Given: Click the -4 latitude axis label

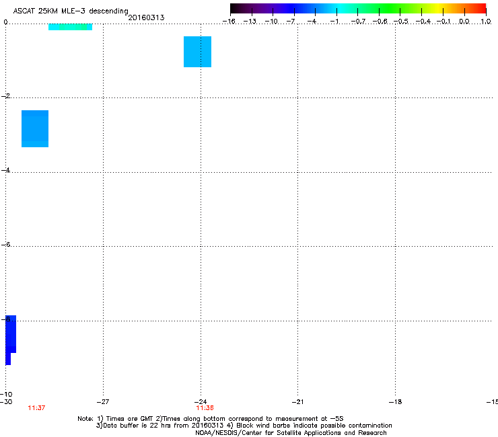Looking at the screenshot, I should tap(5, 170).
